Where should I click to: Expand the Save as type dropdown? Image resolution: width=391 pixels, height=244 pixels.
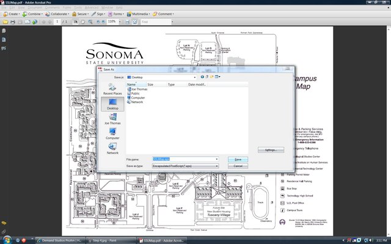pos(217,166)
